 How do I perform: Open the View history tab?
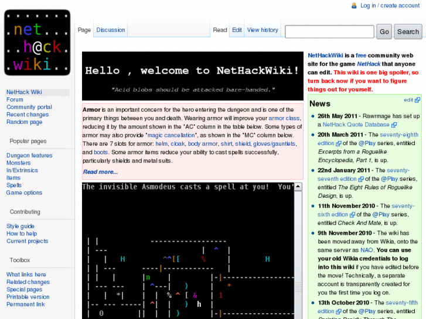pyautogui.click(x=263, y=30)
